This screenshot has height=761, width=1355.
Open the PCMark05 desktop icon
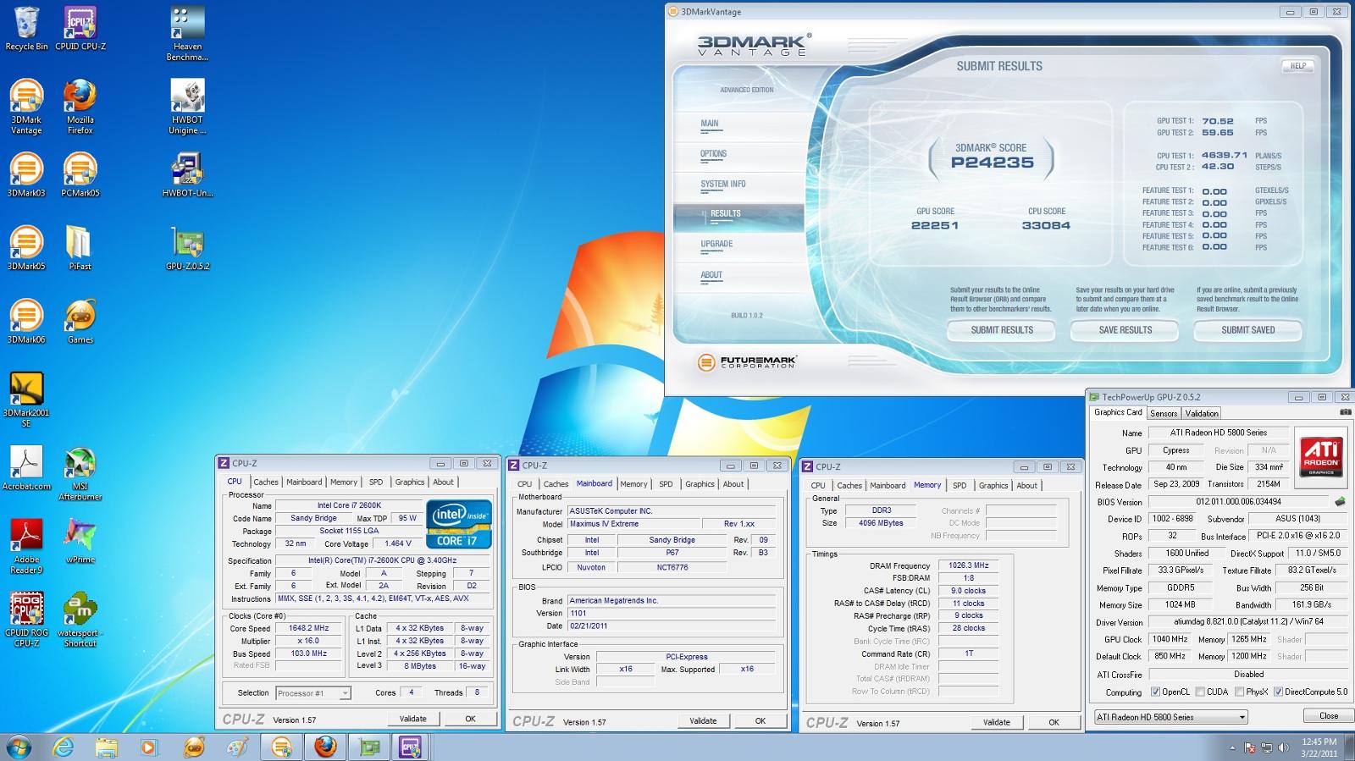pyautogui.click(x=80, y=174)
